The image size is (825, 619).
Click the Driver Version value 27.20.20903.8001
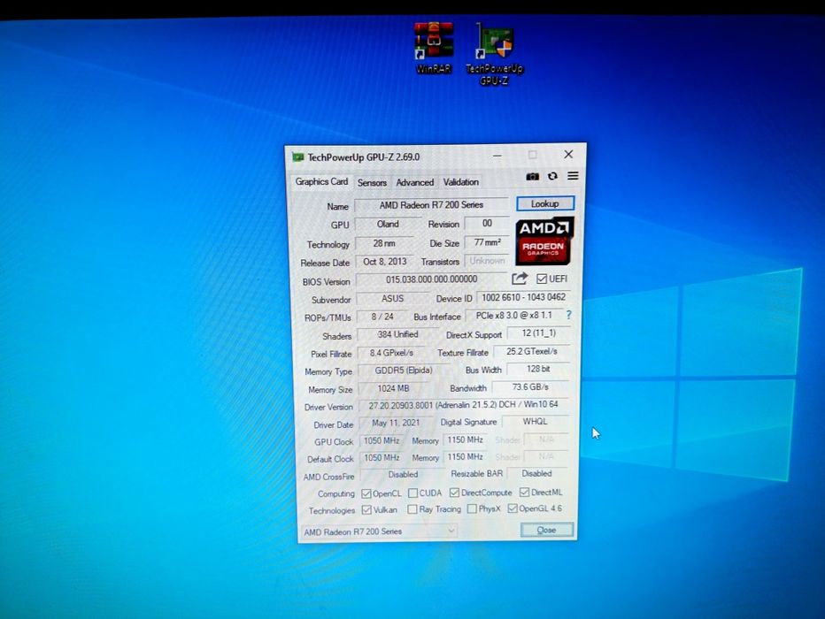pyautogui.click(x=464, y=405)
